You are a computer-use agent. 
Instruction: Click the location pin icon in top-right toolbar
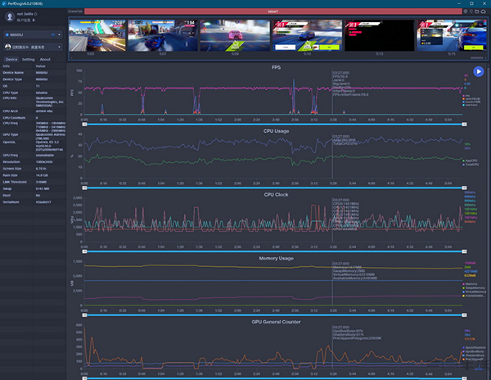[466, 11]
